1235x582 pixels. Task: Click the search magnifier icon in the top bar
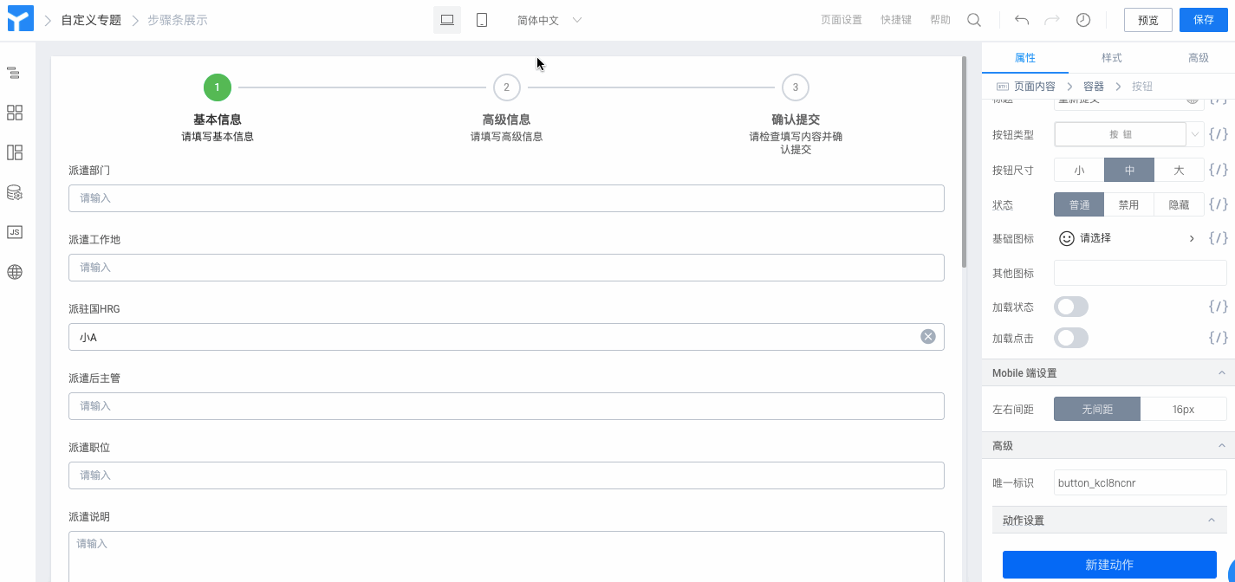(974, 20)
